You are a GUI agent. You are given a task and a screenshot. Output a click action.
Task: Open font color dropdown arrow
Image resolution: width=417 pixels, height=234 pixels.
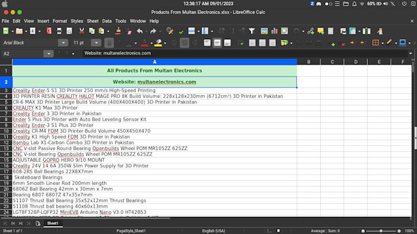pos(151,43)
